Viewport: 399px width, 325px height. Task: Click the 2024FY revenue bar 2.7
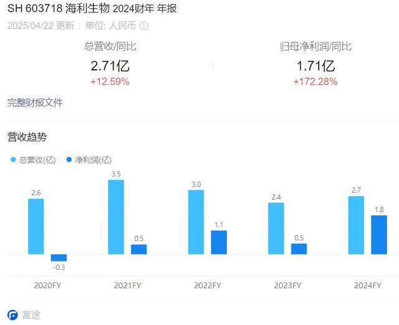point(356,225)
